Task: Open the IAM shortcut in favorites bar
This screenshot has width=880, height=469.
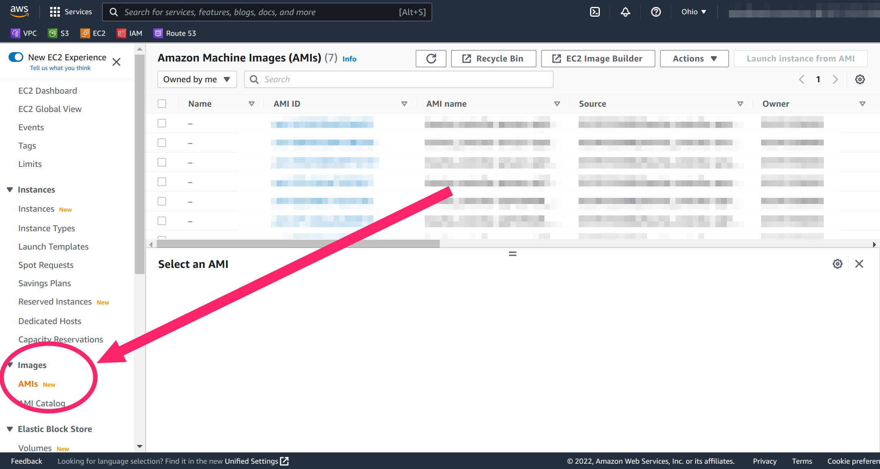Action: [x=129, y=33]
